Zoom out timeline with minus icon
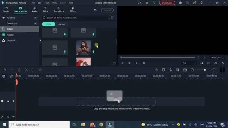This screenshot has width=228, height=128. (x=192, y=70)
